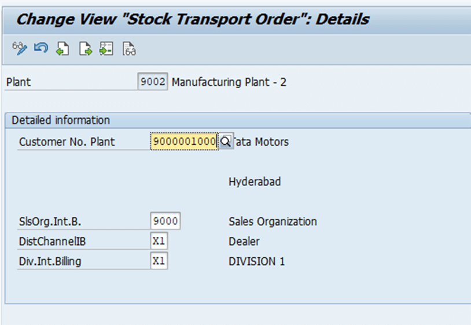This screenshot has width=471, height=325.
Task: Click the DistChannelIB field containing X1
Action: coord(159,241)
